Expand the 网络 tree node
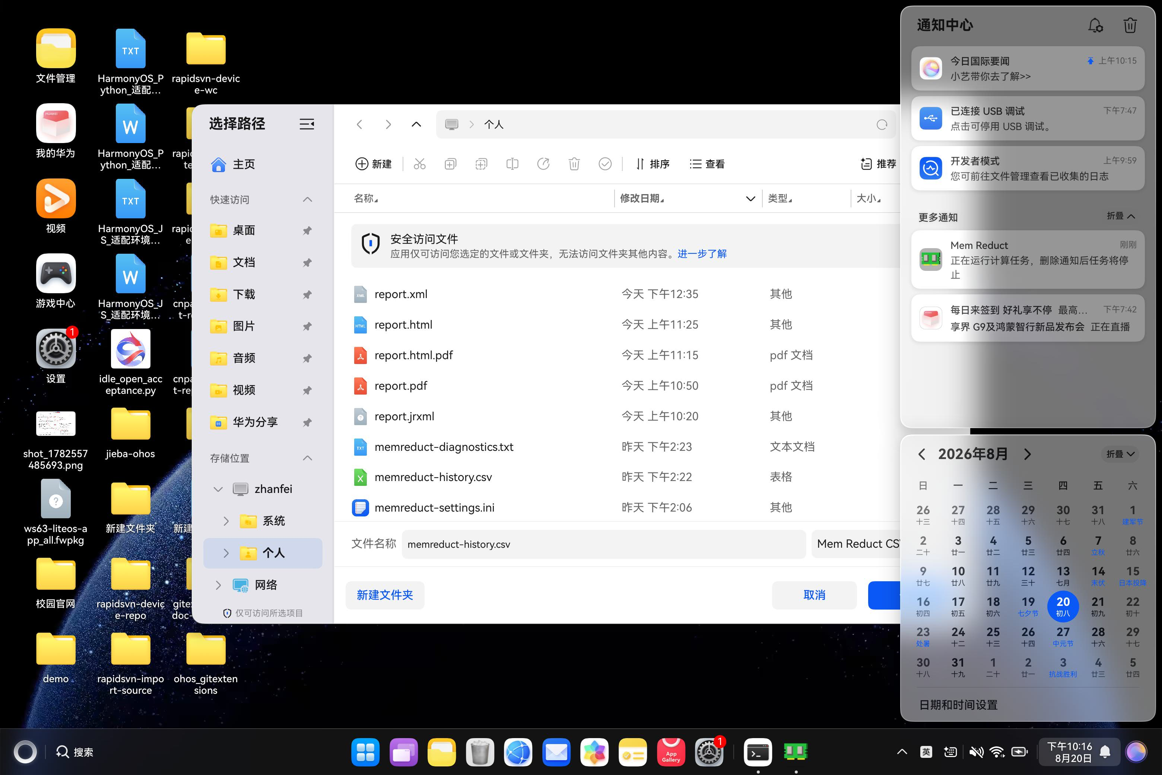 coord(218,585)
